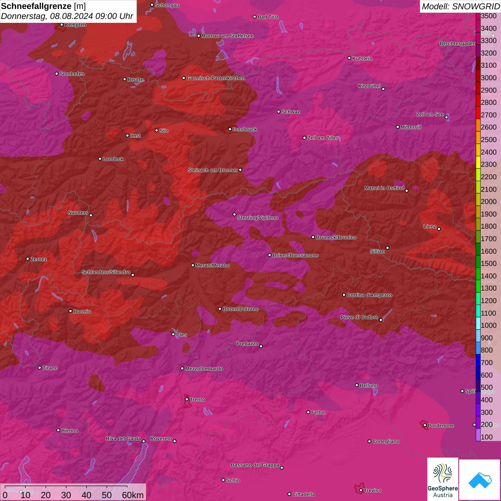Click the Schwaz label
This screenshot has height=501, width=501.
coord(291,112)
